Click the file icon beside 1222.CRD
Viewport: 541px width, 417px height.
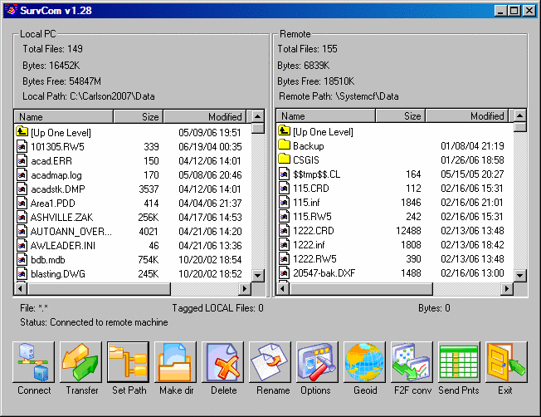click(285, 230)
